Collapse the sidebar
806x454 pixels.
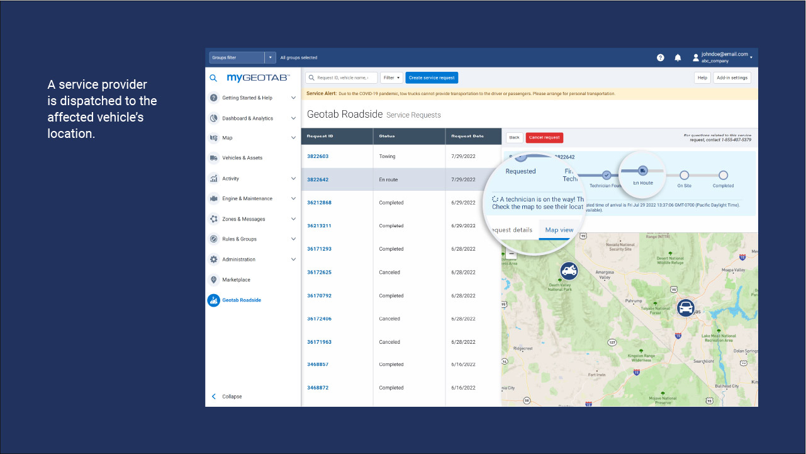coord(227,397)
